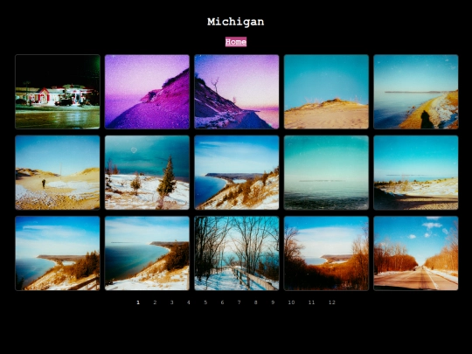The width and height of the screenshot is (472, 354).
Task: Go to gallery page 9
Action: [x=273, y=302]
